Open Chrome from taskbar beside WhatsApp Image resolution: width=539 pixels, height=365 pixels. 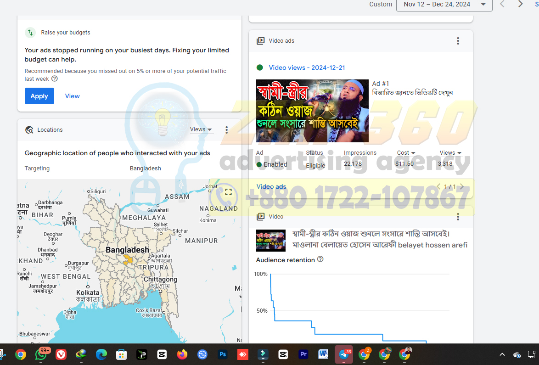pyautogui.click(x=21, y=354)
